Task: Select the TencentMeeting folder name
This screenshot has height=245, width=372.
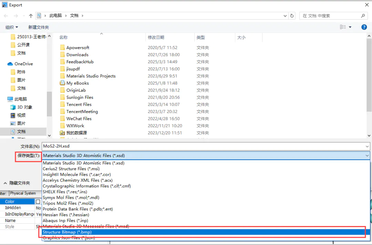Action: [x=82, y=111]
